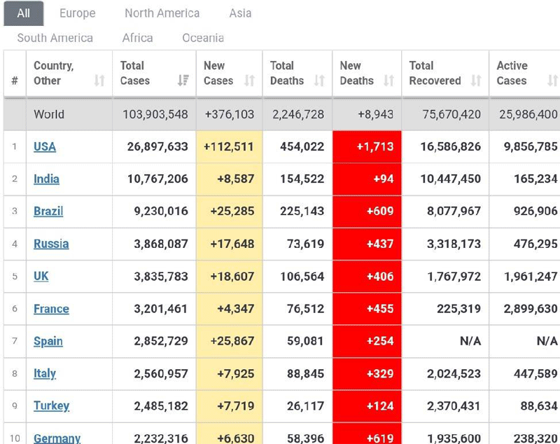Switch to the Europe tab
560x444 pixels.
pyautogui.click(x=77, y=13)
